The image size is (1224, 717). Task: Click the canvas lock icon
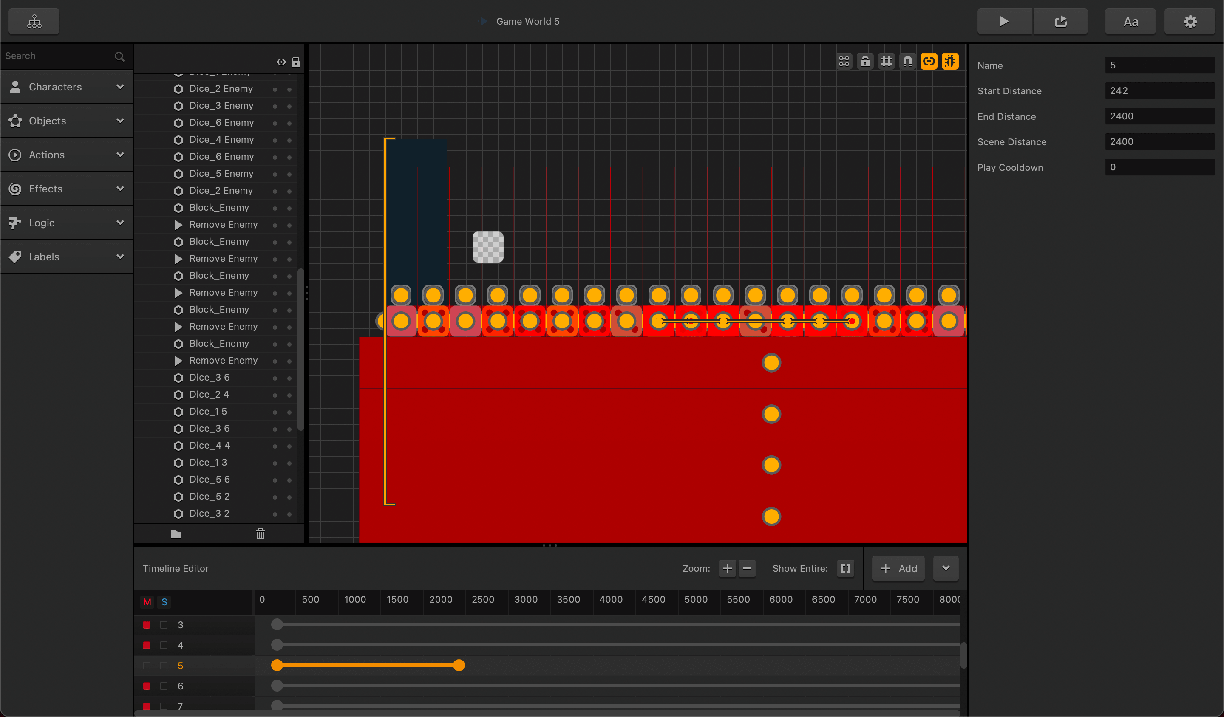(x=865, y=62)
